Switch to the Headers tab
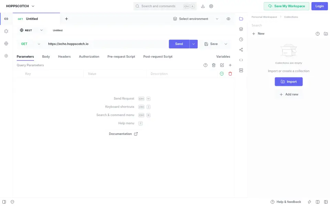This screenshot has height=206, width=330. click(x=64, y=57)
